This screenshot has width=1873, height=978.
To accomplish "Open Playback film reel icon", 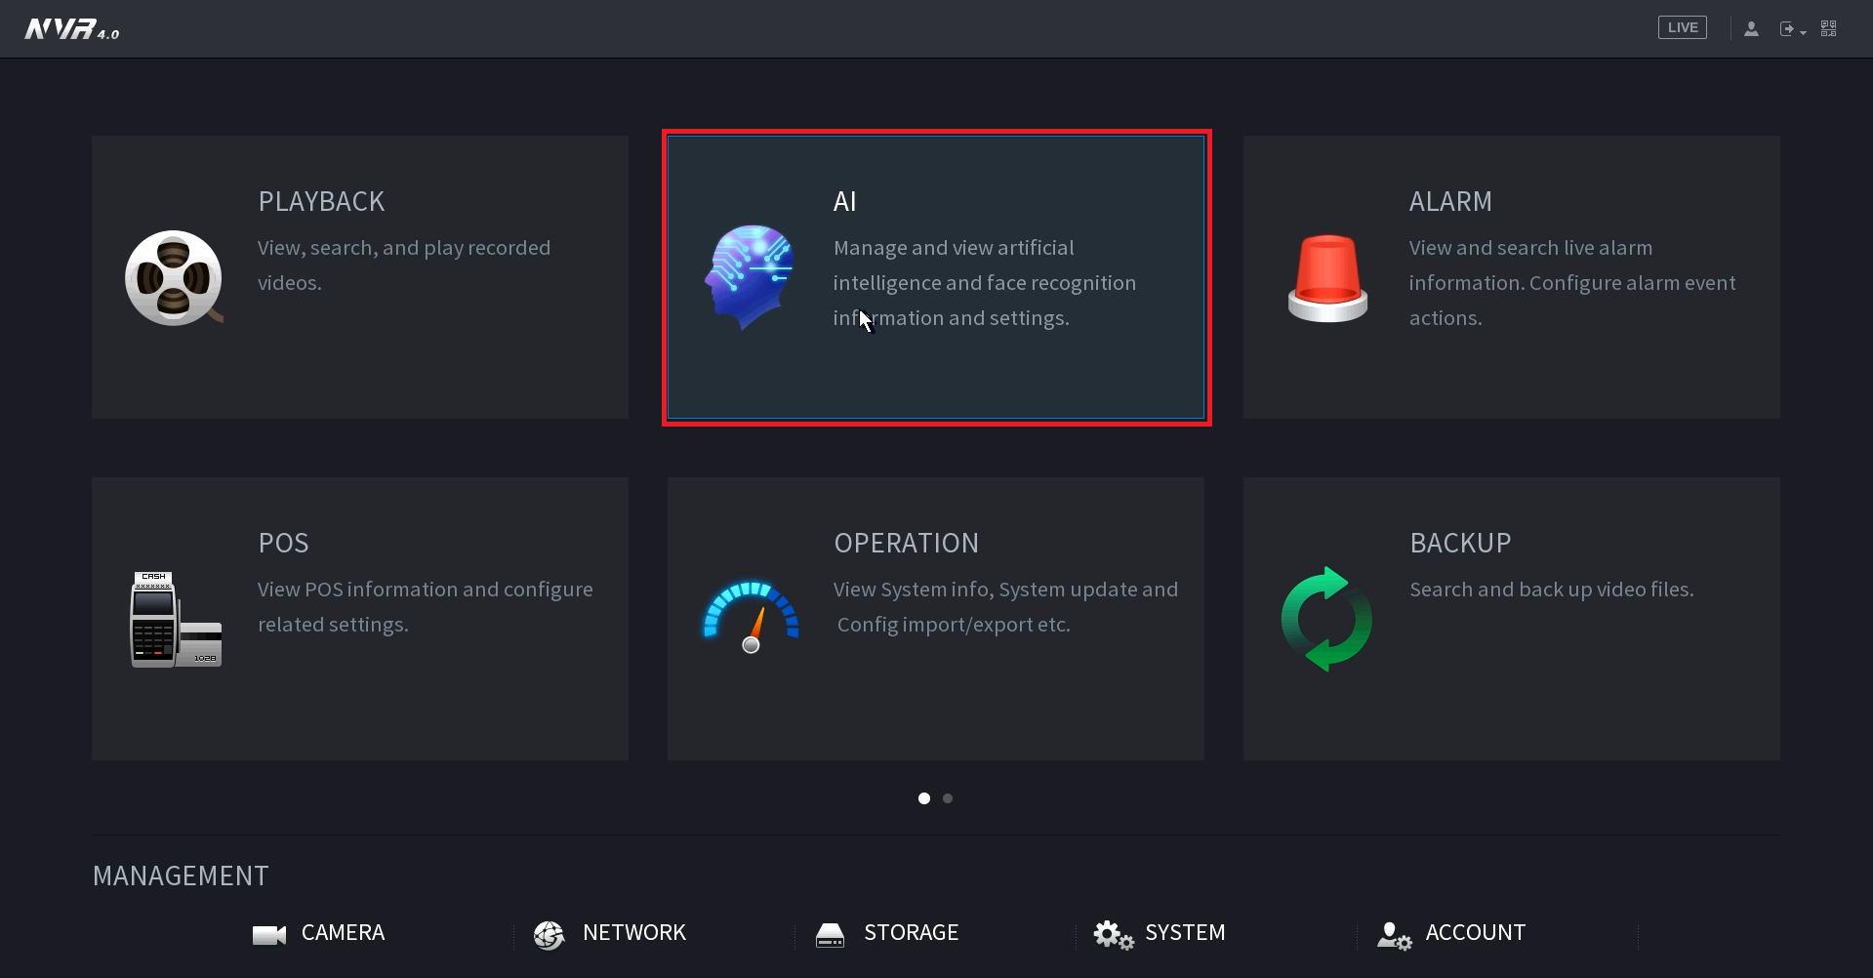I will point(174,278).
